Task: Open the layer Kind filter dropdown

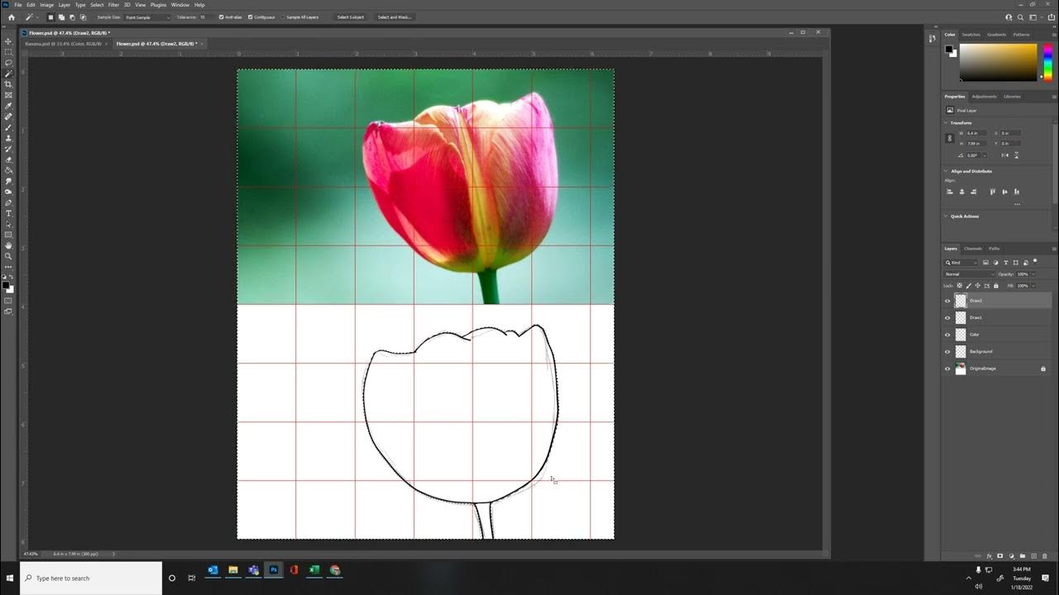Action: tap(961, 263)
